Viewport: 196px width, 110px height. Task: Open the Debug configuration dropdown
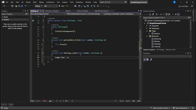(x=39, y=6)
